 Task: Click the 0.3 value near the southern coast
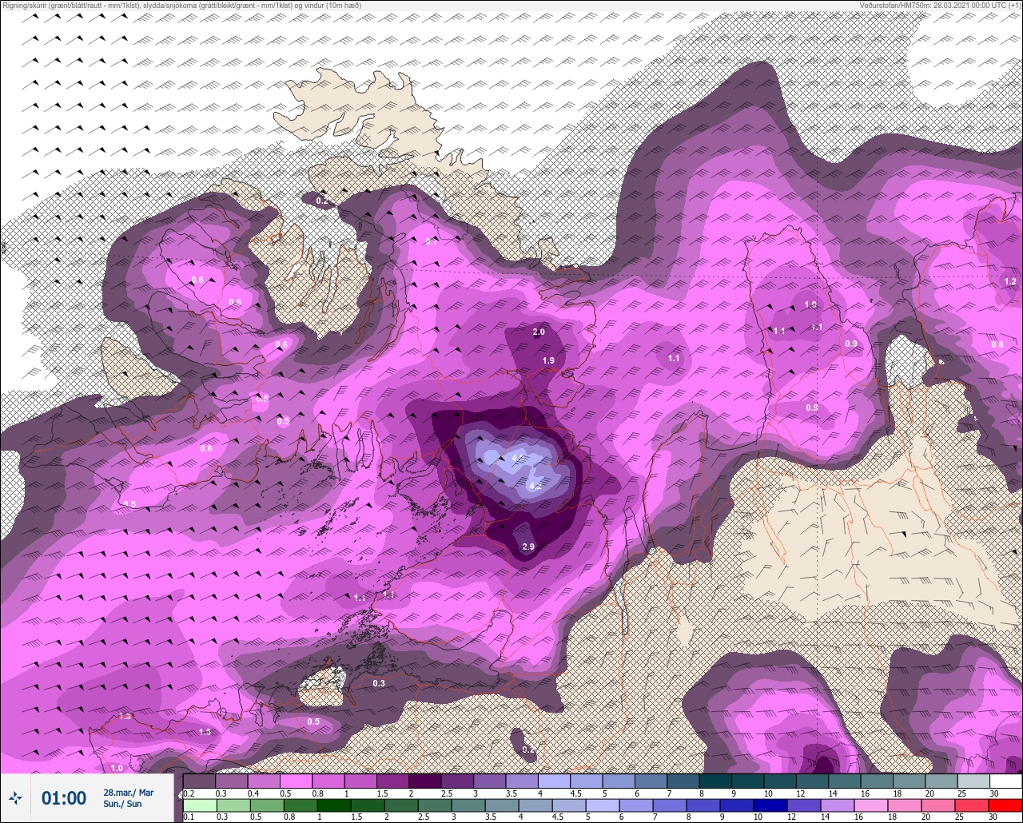pyautogui.click(x=379, y=683)
